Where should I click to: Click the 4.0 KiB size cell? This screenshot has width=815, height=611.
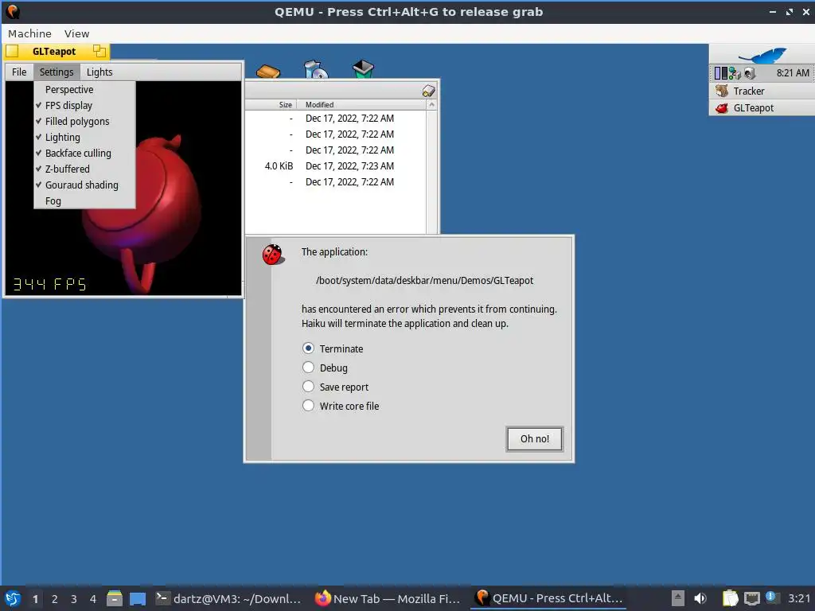[x=279, y=166]
